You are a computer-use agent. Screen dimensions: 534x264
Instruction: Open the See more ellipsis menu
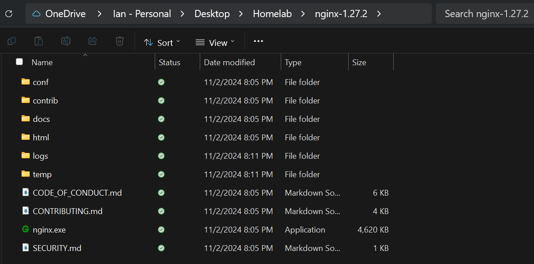259,41
